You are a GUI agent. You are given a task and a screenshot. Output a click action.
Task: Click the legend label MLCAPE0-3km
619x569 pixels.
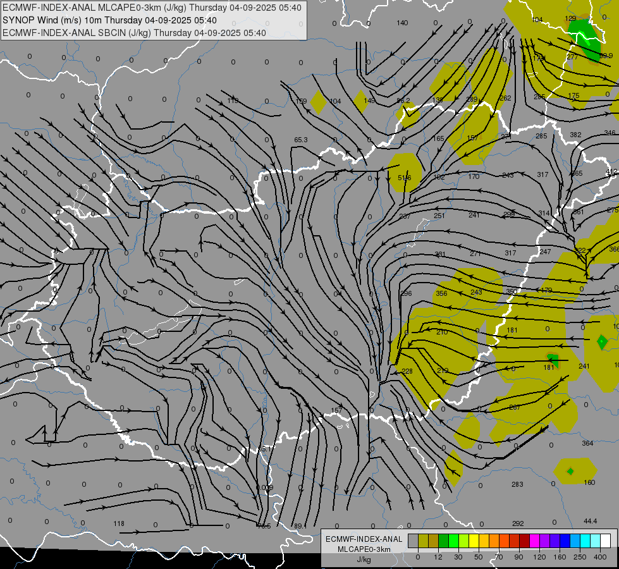364,549
